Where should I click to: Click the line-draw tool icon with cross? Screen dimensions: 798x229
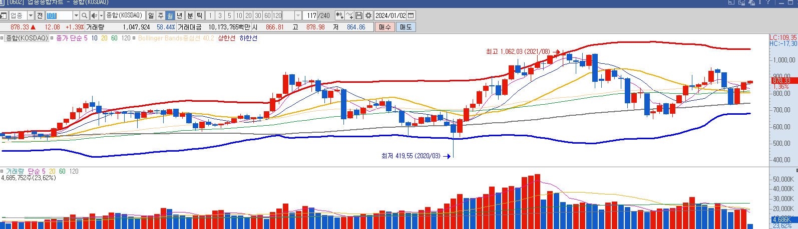tap(349, 15)
